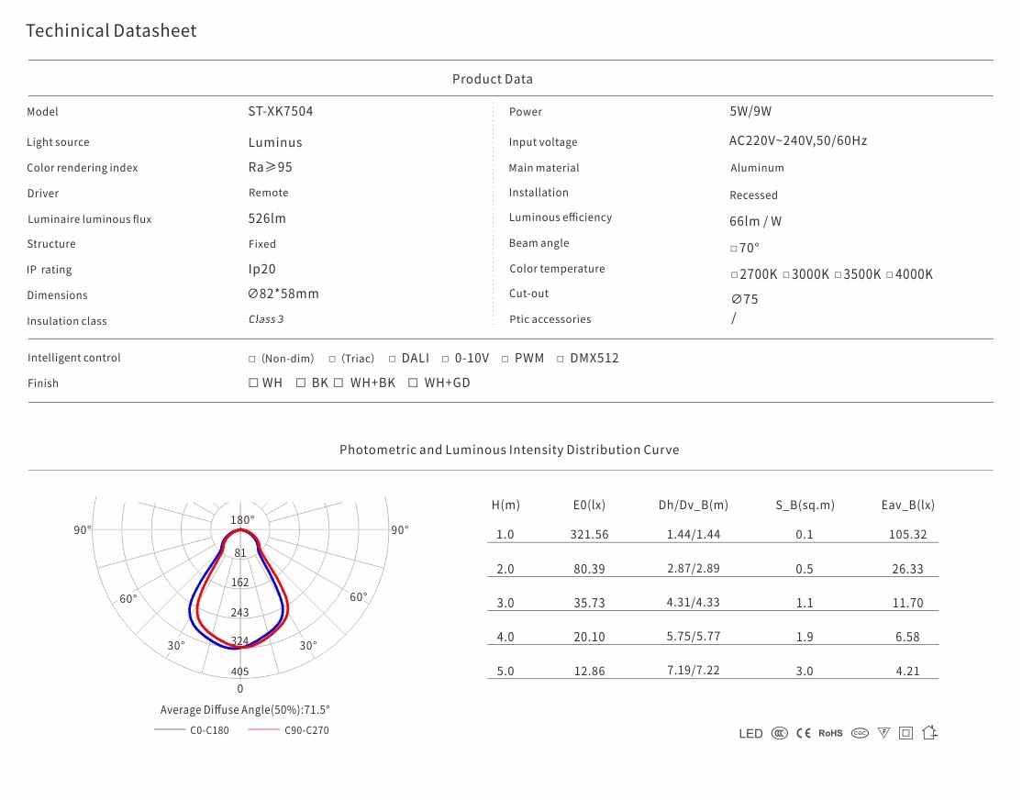1022x800 pixels.
Task: Click the Class II double-square symbol
Action: point(906,733)
